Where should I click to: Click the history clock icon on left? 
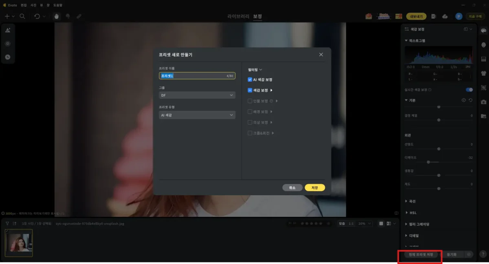[x=7, y=57]
